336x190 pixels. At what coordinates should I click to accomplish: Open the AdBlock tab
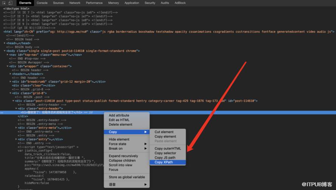180,3
